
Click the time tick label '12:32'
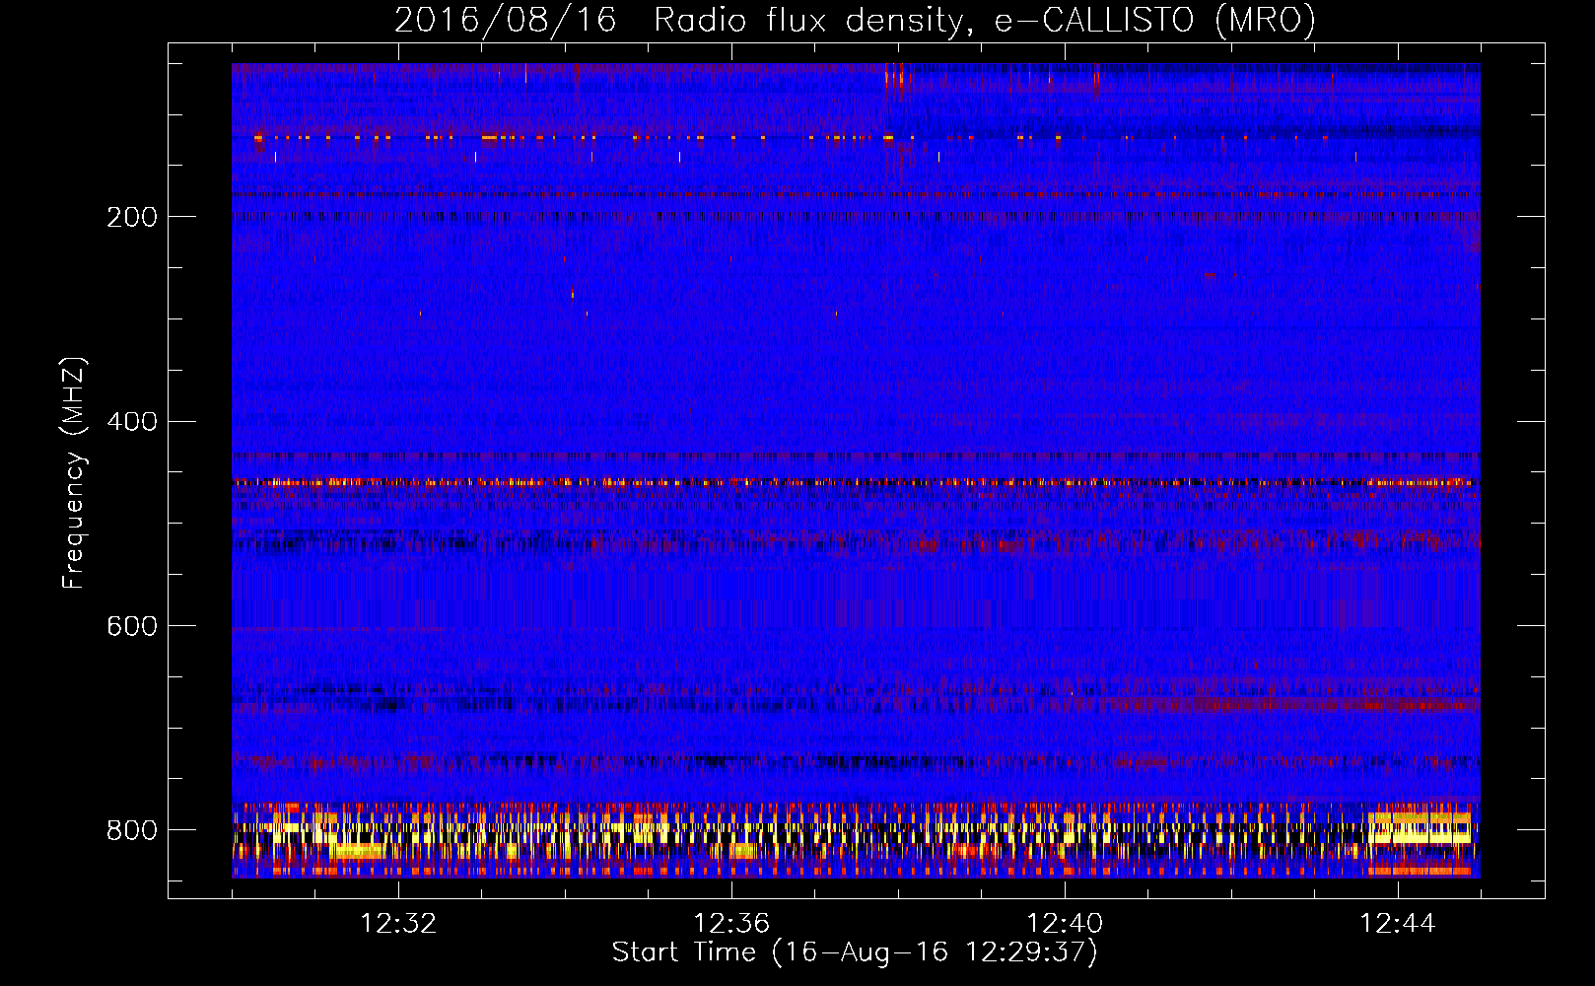tap(398, 924)
